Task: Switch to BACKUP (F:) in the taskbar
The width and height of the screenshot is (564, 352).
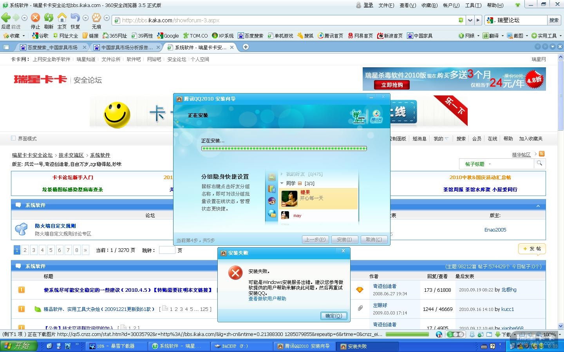Action: pyautogui.click(x=242, y=346)
